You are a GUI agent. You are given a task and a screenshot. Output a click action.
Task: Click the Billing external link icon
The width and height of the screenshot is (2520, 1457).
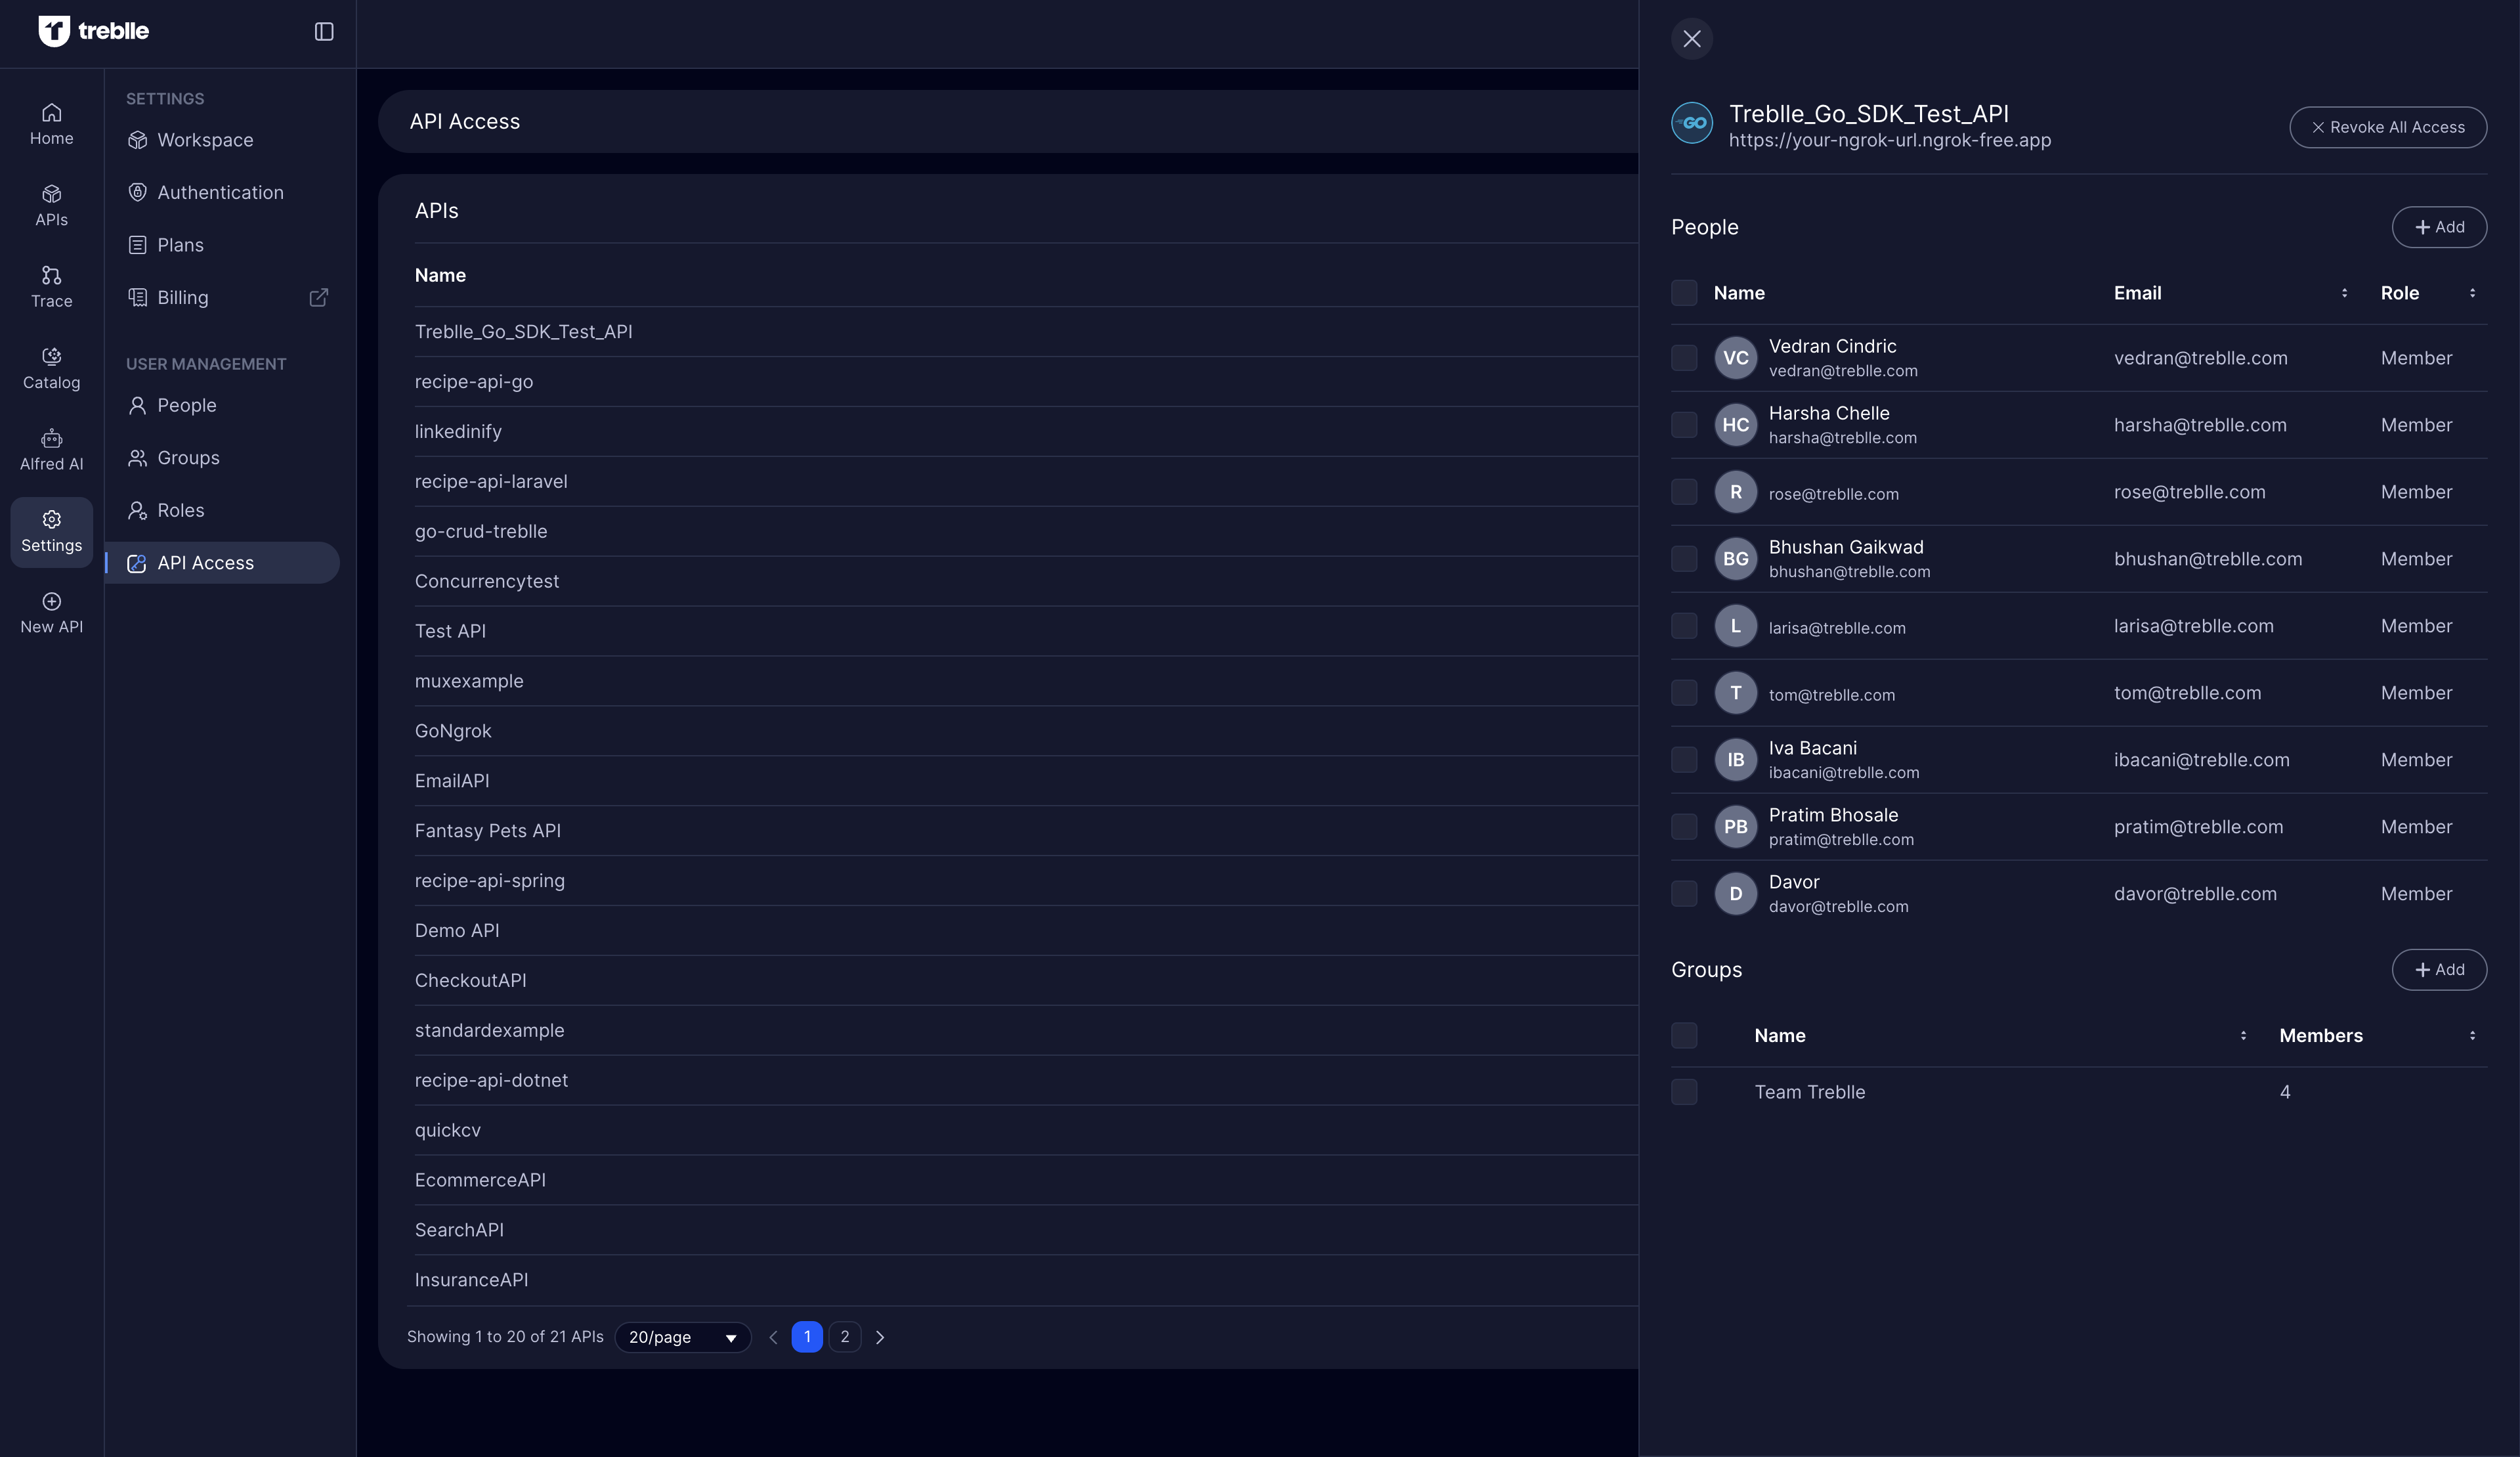[318, 298]
